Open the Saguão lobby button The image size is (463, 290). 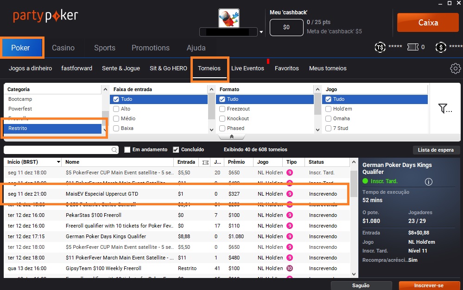point(361,285)
